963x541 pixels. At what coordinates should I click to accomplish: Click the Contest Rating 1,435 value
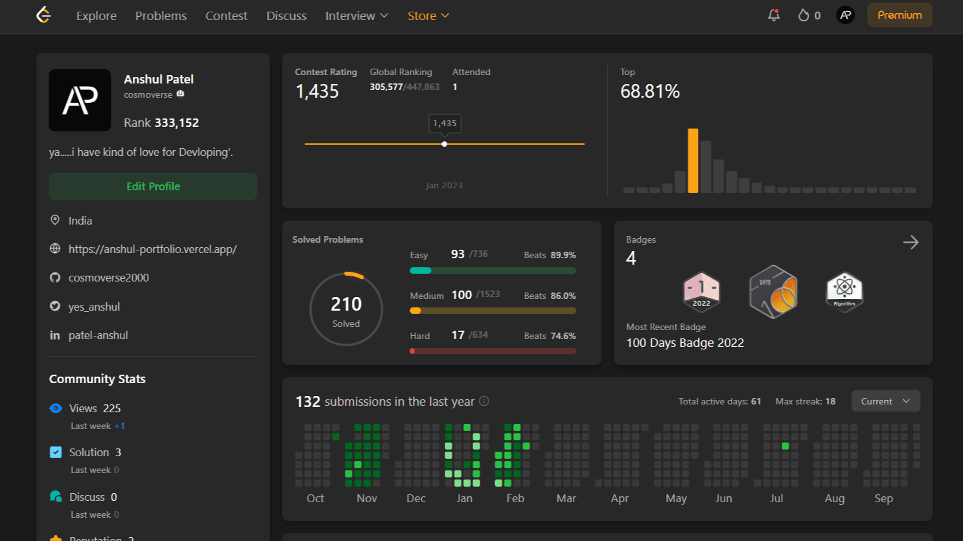tap(318, 91)
